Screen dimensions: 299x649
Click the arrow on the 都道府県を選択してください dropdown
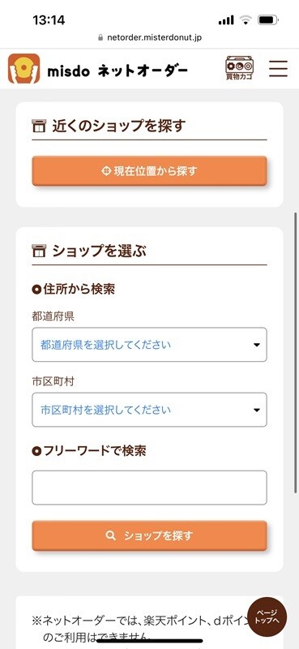[257, 345]
